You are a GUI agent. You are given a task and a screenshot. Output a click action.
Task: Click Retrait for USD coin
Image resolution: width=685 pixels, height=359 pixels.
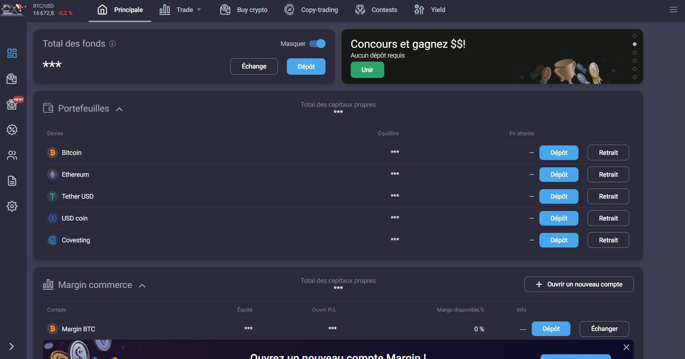pos(608,218)
